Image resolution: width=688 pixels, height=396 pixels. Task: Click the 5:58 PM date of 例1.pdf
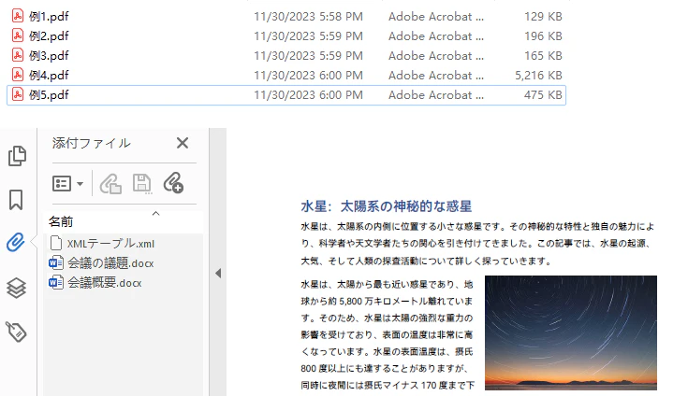(308, 17)
